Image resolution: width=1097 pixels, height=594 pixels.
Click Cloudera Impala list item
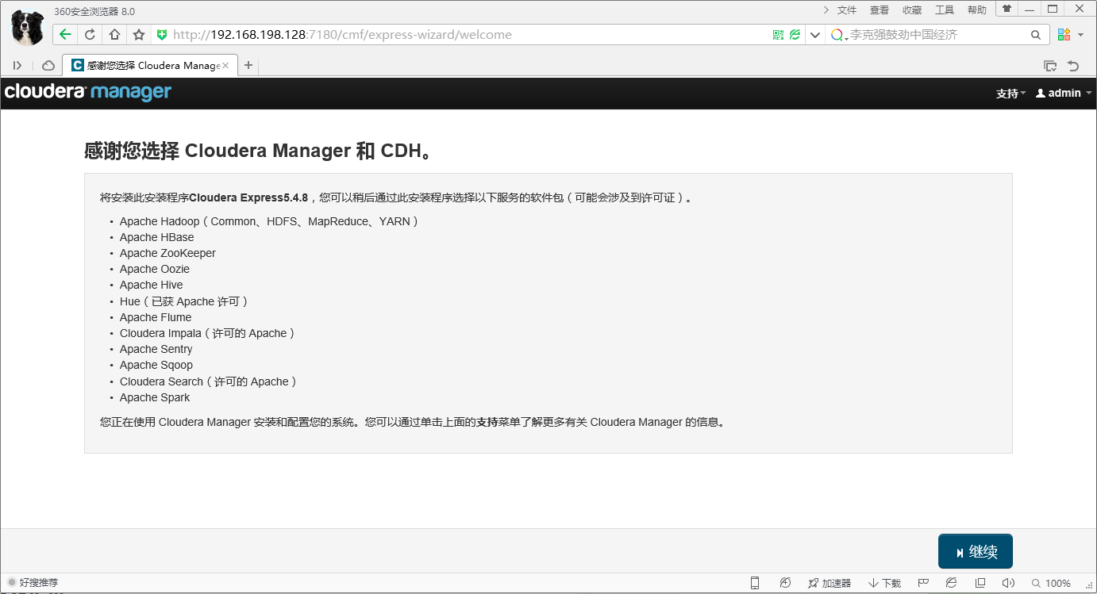[x=208, y=333]
